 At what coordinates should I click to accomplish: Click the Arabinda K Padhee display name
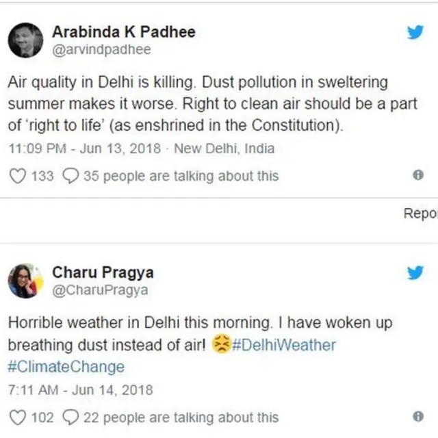click(x=124, y=31)
